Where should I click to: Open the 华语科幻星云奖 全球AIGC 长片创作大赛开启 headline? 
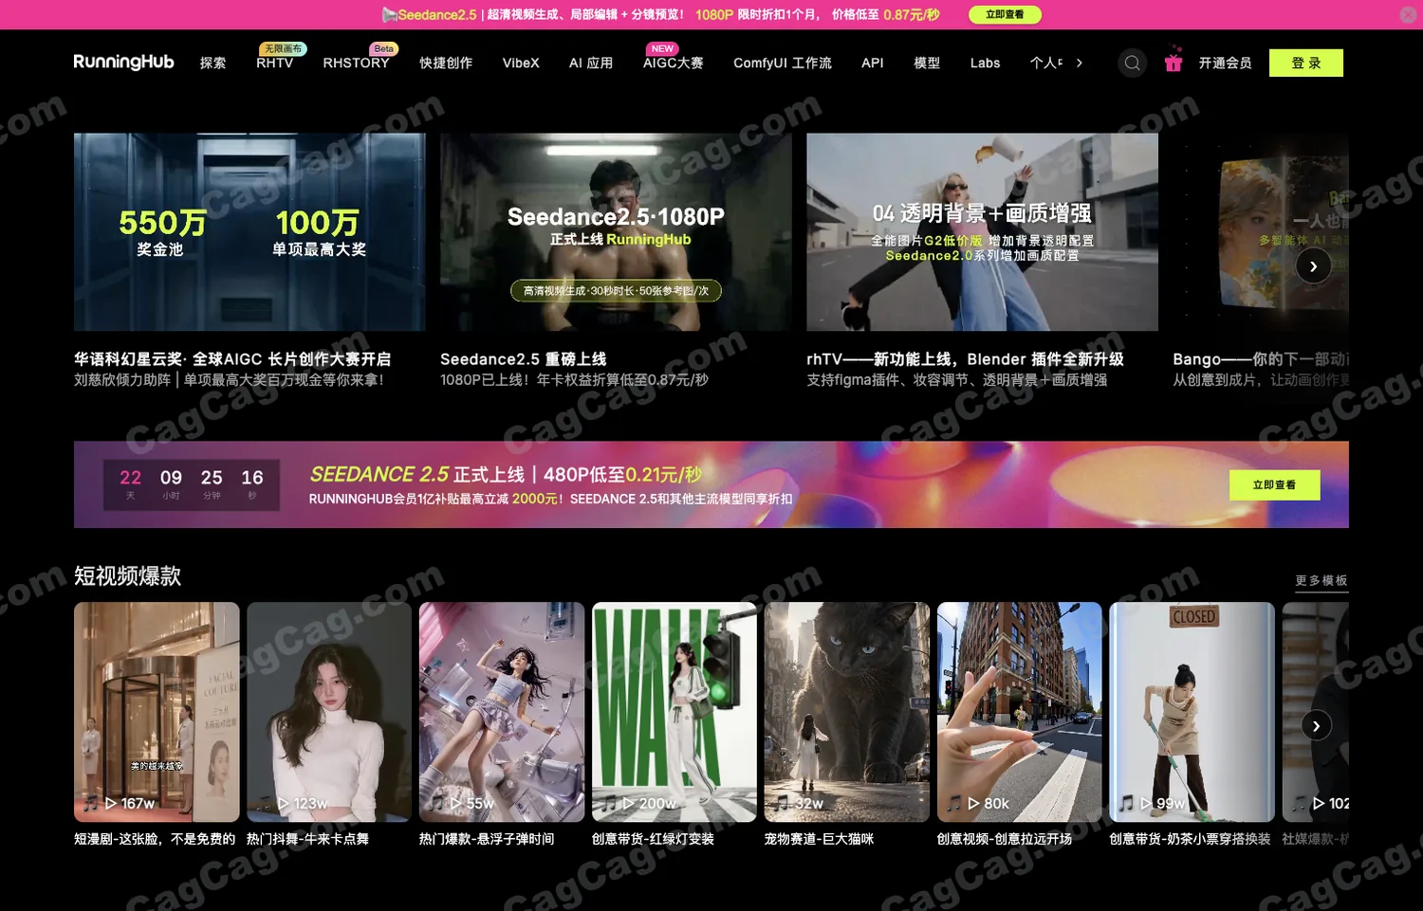pos(232,359)
